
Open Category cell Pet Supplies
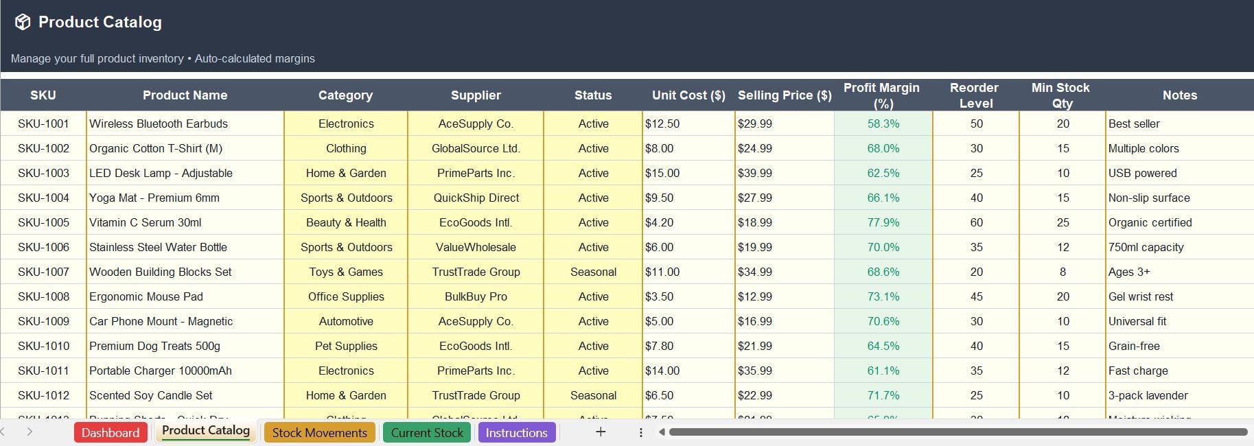[345, 346]
